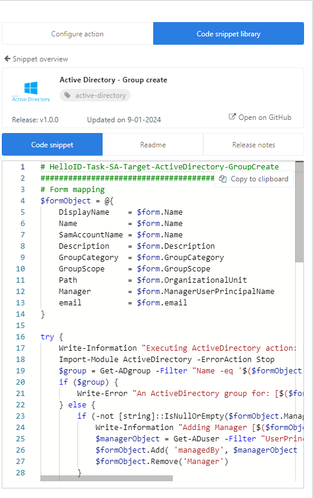Viewport: 313px width, 498px height.
Task: Click the Write-Error line in code
Action: [190, 394]
